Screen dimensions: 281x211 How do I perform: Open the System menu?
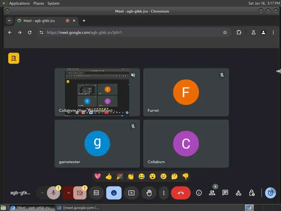tap(54, 3)
